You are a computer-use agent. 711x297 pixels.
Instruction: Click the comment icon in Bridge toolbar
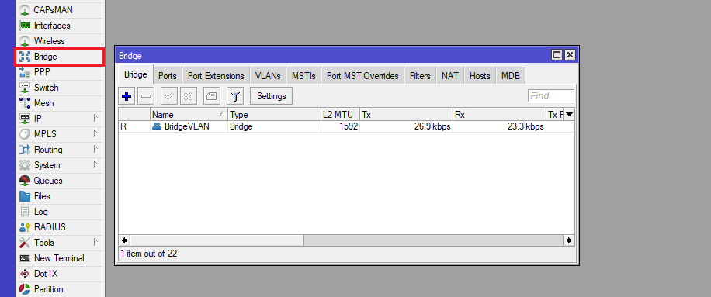[212, 96]
